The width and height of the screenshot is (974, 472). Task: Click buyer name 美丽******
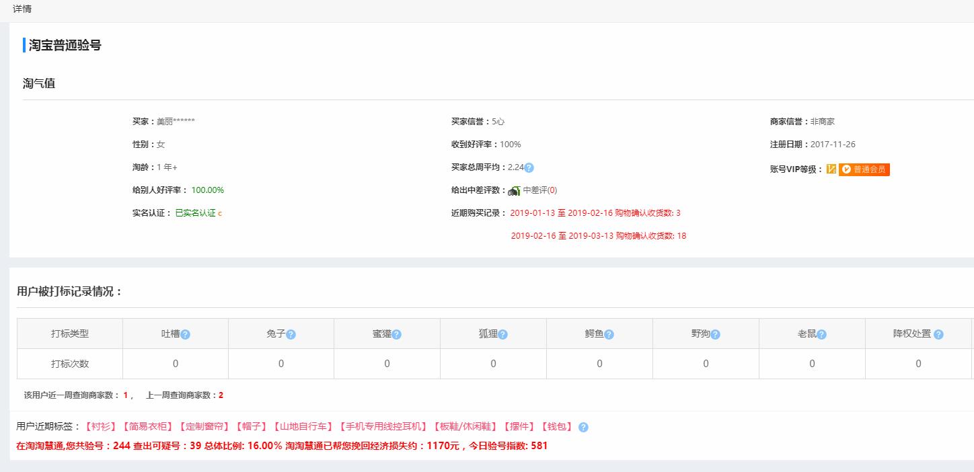pos(176,122)
